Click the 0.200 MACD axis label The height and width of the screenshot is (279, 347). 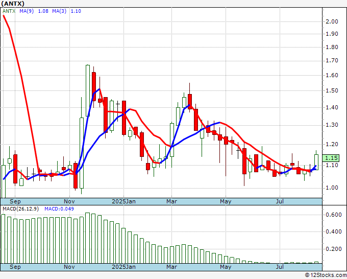point(334,249)
